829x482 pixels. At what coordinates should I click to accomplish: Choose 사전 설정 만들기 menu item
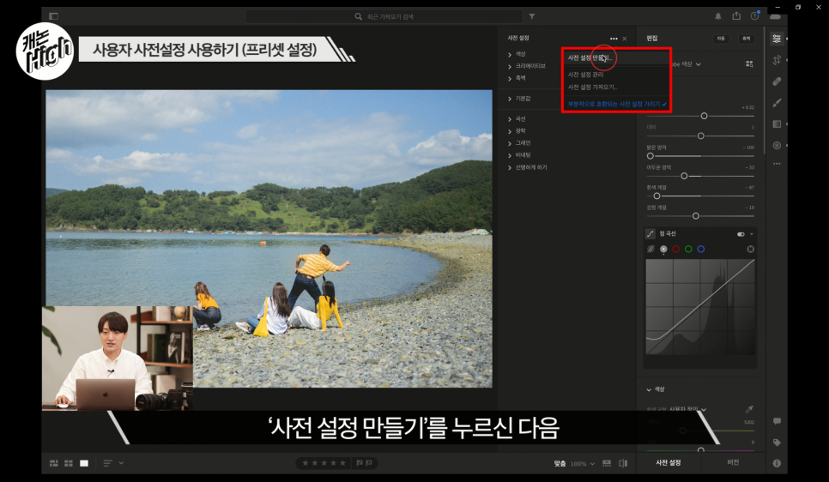coord(590,57)
